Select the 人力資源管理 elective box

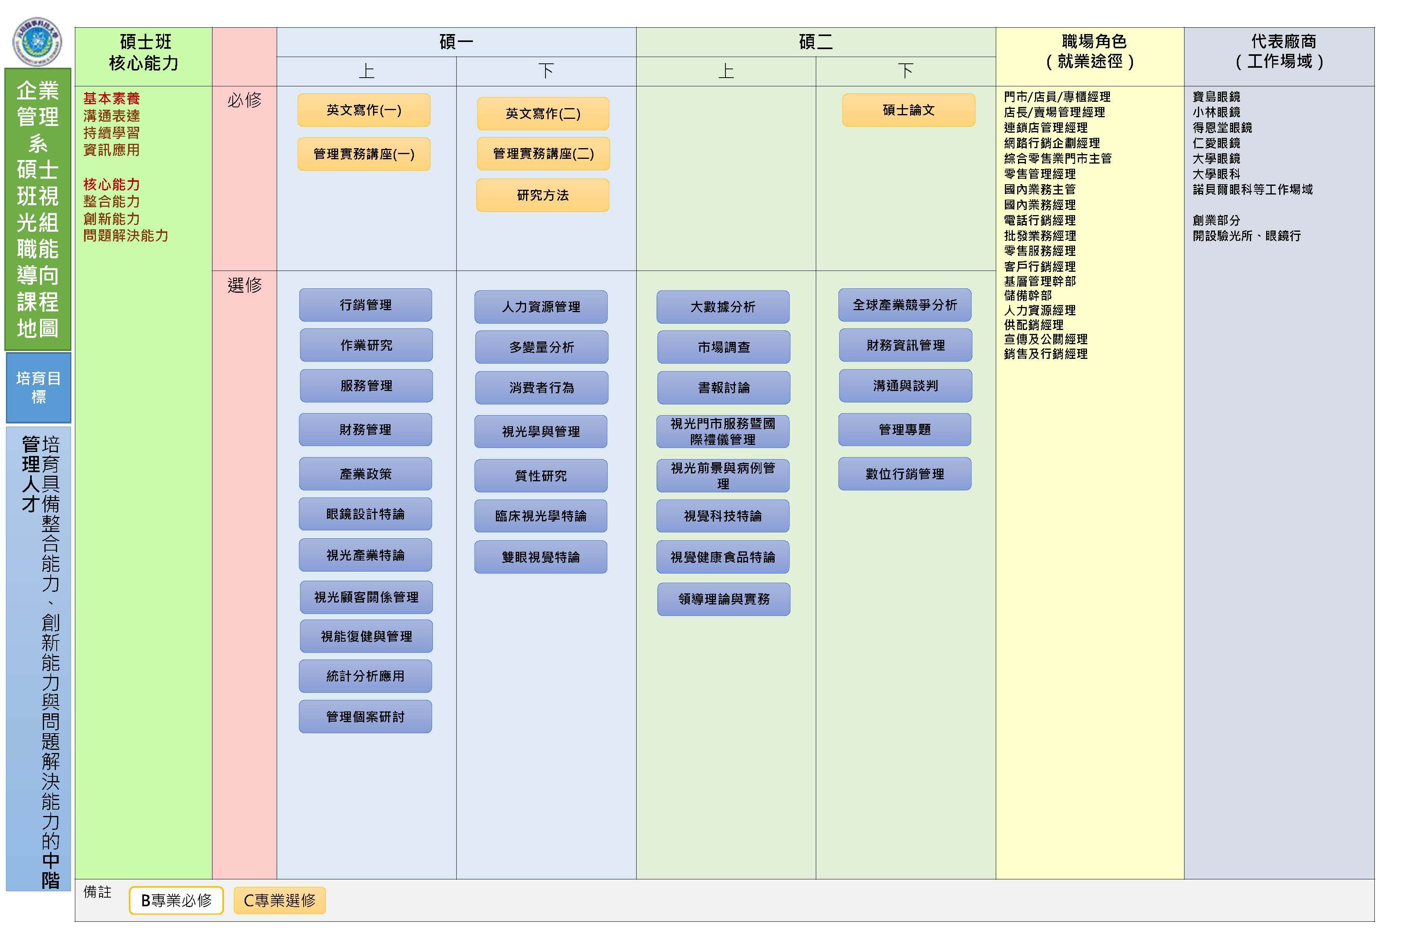click(x=541, y=307)
